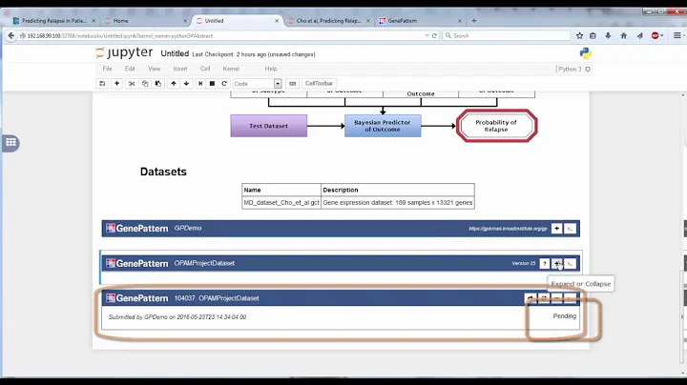
Task: Click the browser Search field
Action: (507, 36)
